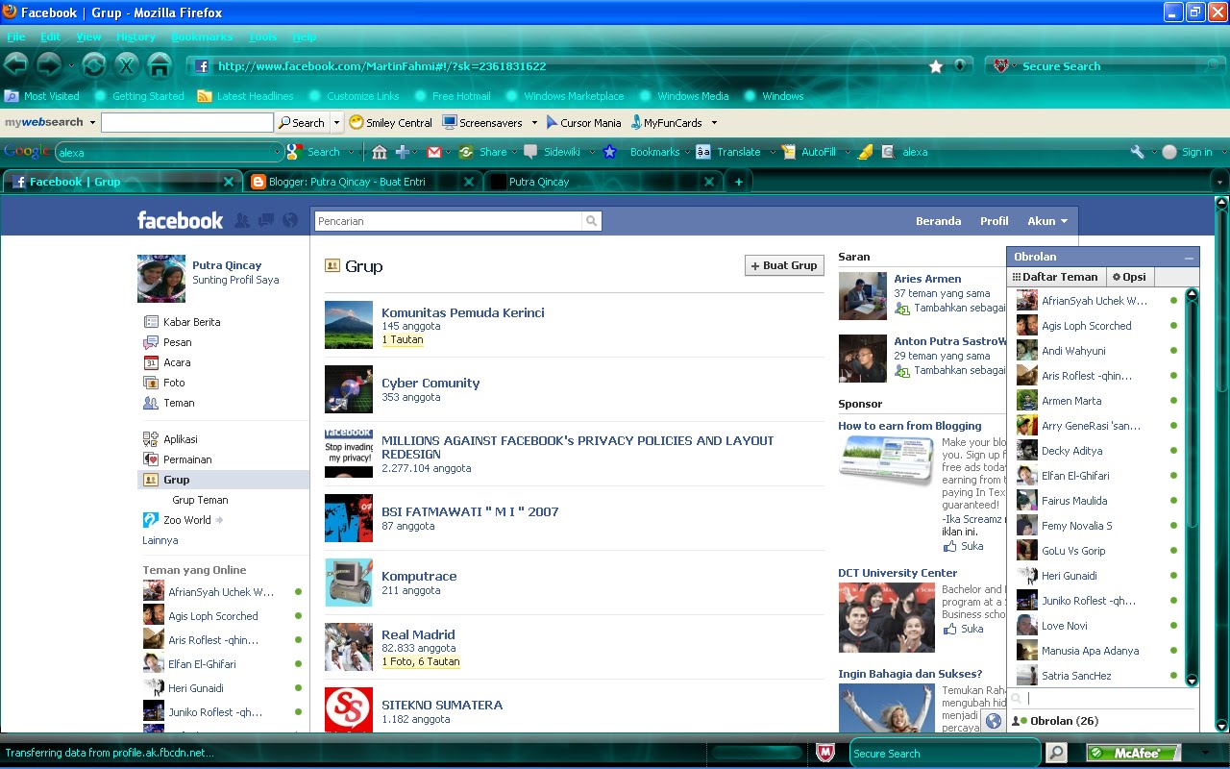Select Heri Gunaidi in Teman yang Online
The height and width of the screenshot is (769, 1230).
(222, 688)
